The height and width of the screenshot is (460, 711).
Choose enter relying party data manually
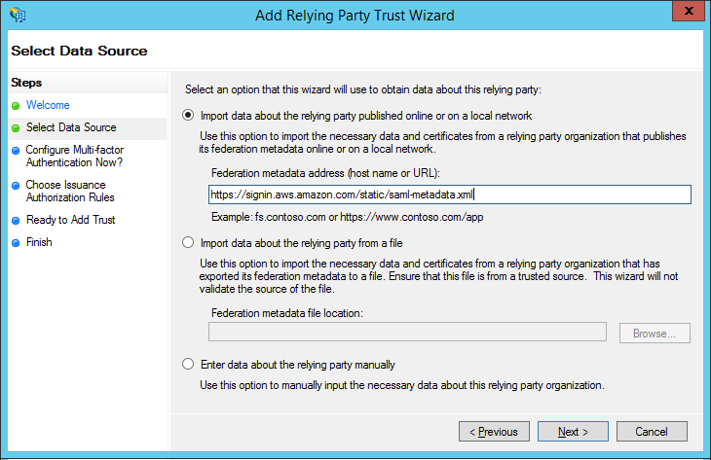(x=188, y=365)
